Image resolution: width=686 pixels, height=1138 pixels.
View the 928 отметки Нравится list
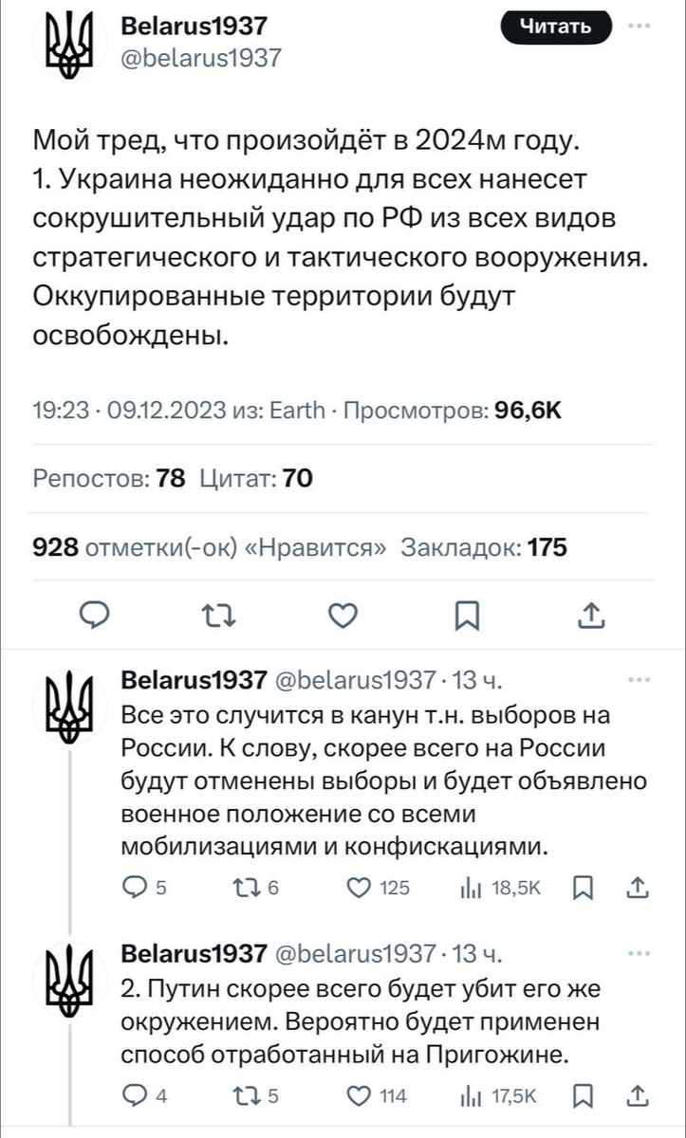click(209, 547)
